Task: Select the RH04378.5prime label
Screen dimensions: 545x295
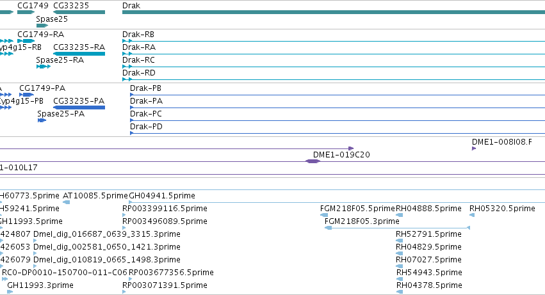Action: click(429, 285)
